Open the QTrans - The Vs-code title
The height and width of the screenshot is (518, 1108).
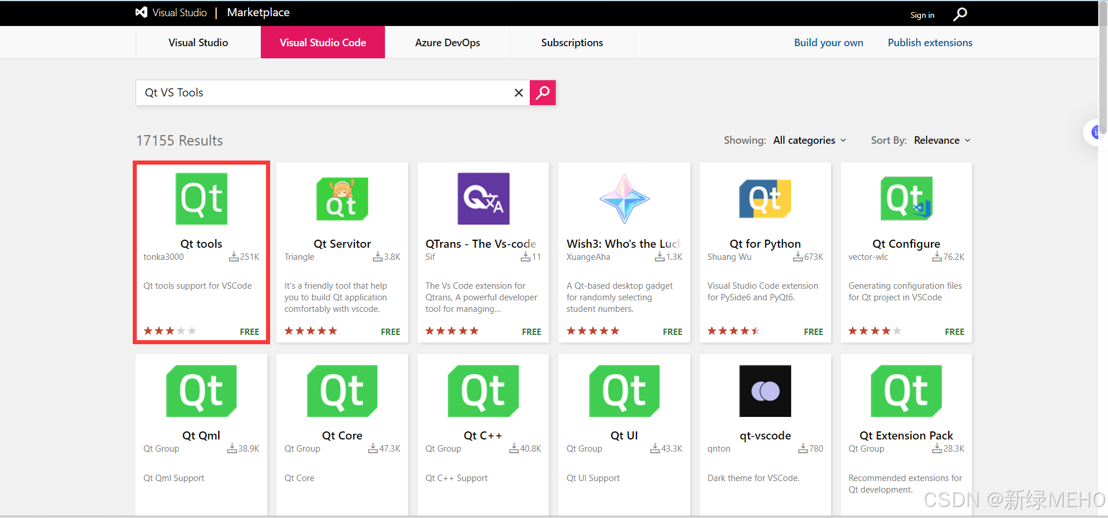(x=481, y=244)
